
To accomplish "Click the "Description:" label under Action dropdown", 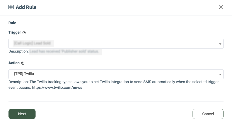I will [x=18, y=82].
